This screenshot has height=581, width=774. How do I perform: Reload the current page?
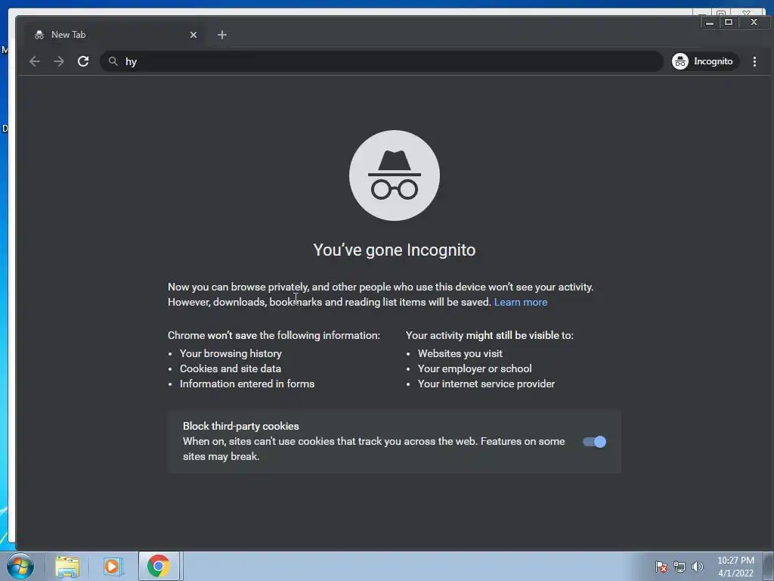pos(83,61)
